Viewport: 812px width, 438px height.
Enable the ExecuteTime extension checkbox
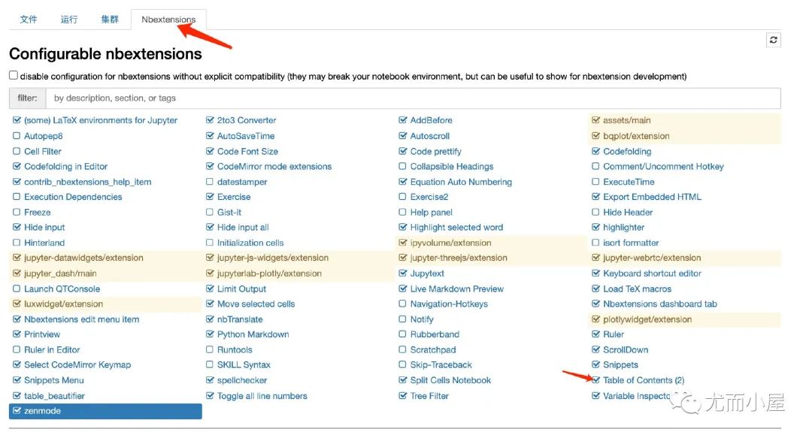coord(595,182)
